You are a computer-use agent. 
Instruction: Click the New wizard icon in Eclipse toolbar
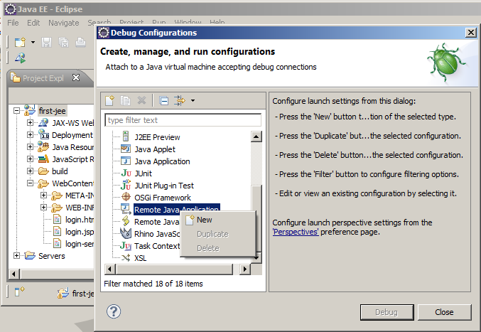click(x=20, y=42)
